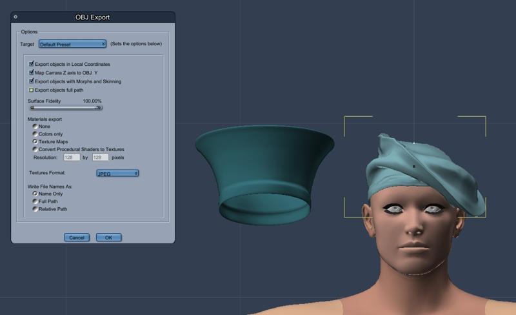Click the teal flared hat base mesh
The image size is (516, 315).
coord(264,174)
